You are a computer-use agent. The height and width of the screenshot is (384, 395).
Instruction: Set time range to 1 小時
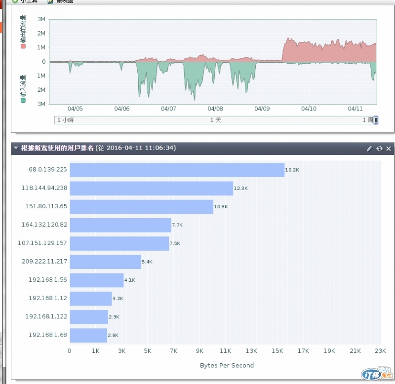coord(66,120)
